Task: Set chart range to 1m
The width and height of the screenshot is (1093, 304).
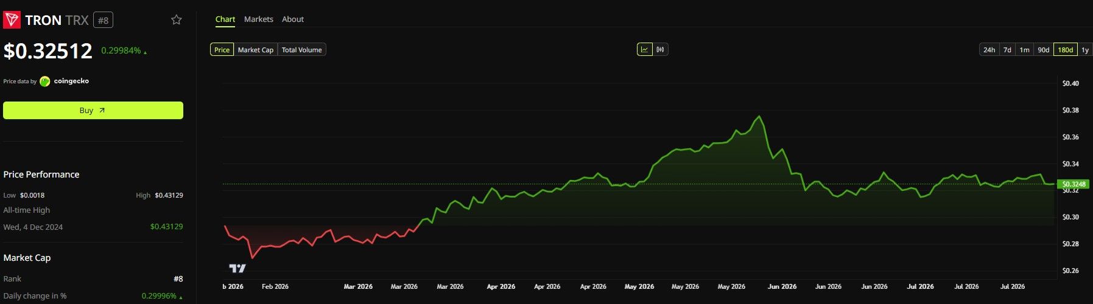Action: point(1025,50)
